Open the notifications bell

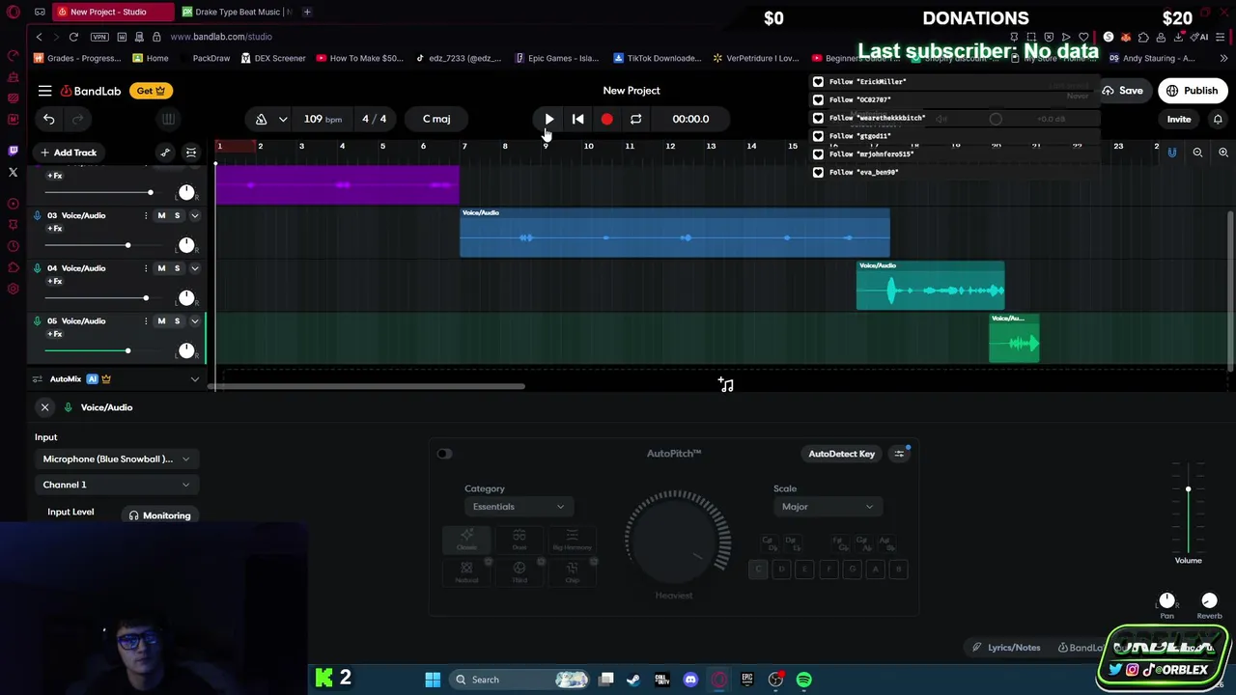click(1218, 120)
